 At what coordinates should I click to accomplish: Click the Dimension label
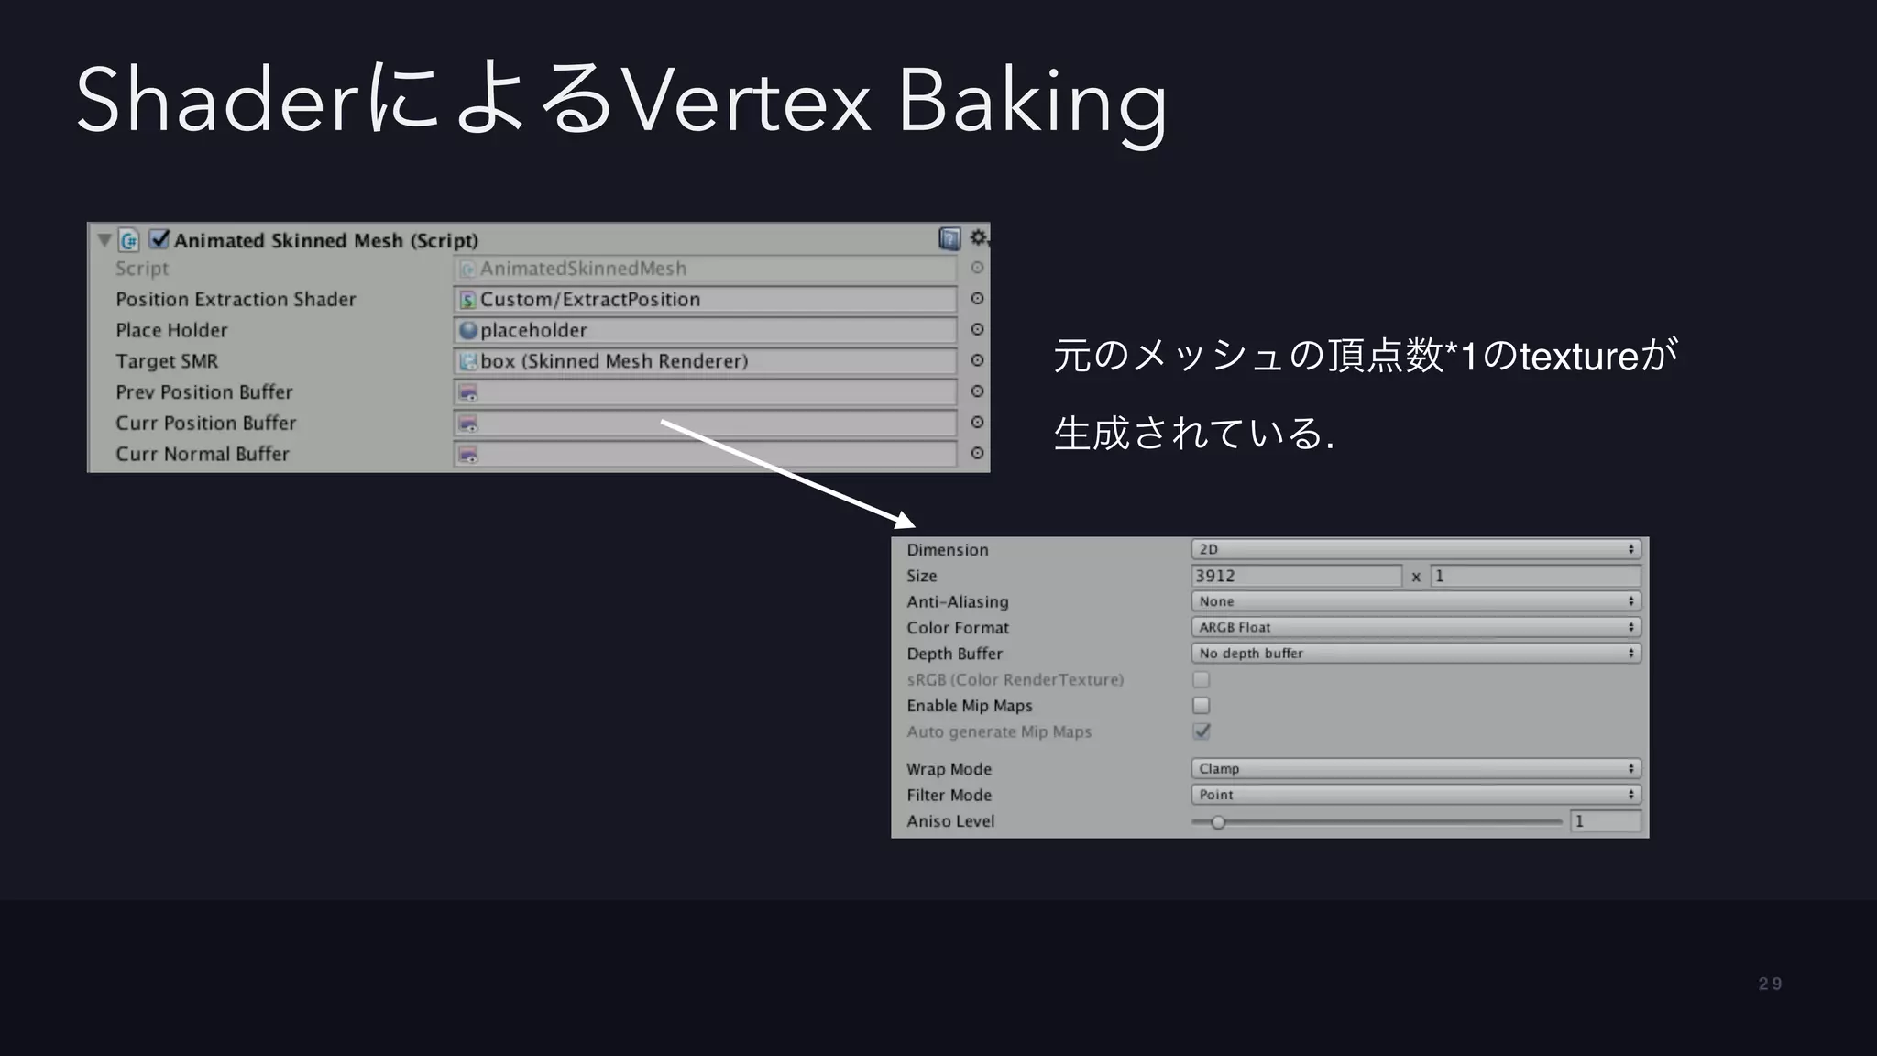pos(948,550)
